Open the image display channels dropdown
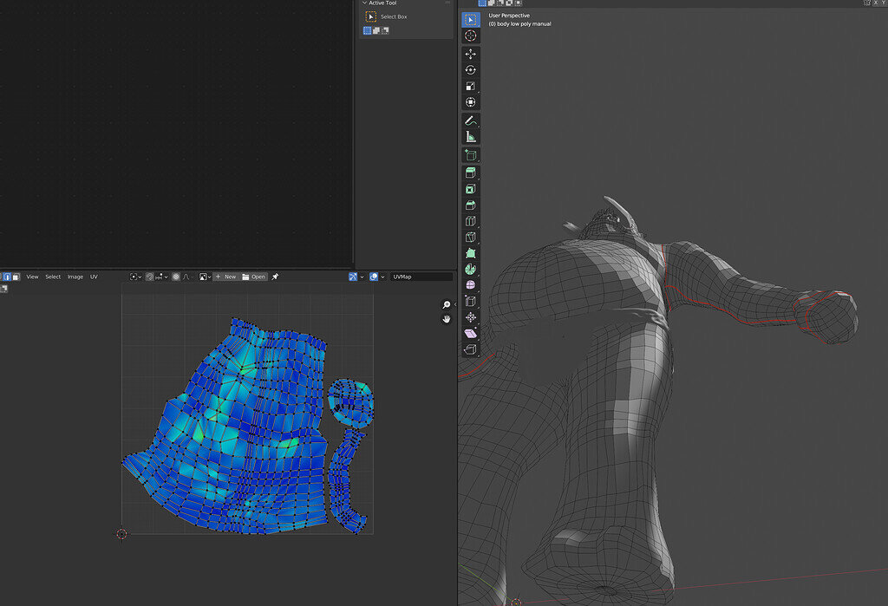 pos(204,277)
